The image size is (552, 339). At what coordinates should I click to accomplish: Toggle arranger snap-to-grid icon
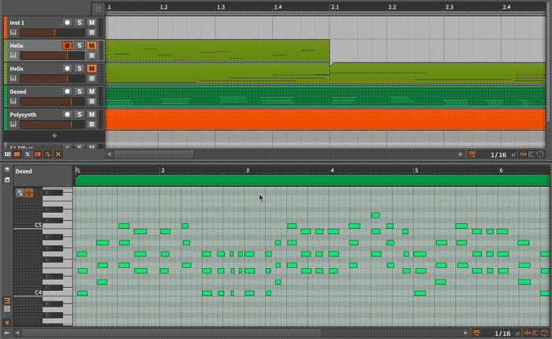pyautogui.click(x=523, y=155)
